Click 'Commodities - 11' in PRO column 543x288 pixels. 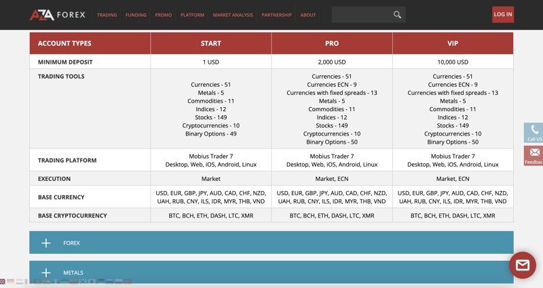(332, 109)
